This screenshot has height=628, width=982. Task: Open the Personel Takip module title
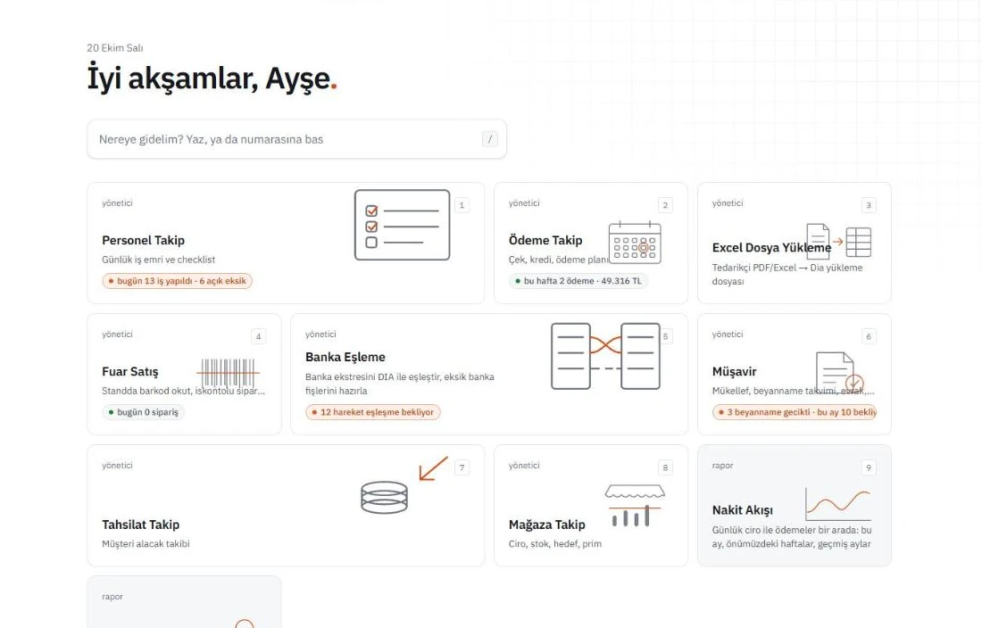pyautogui.click(x=144, y=240)
